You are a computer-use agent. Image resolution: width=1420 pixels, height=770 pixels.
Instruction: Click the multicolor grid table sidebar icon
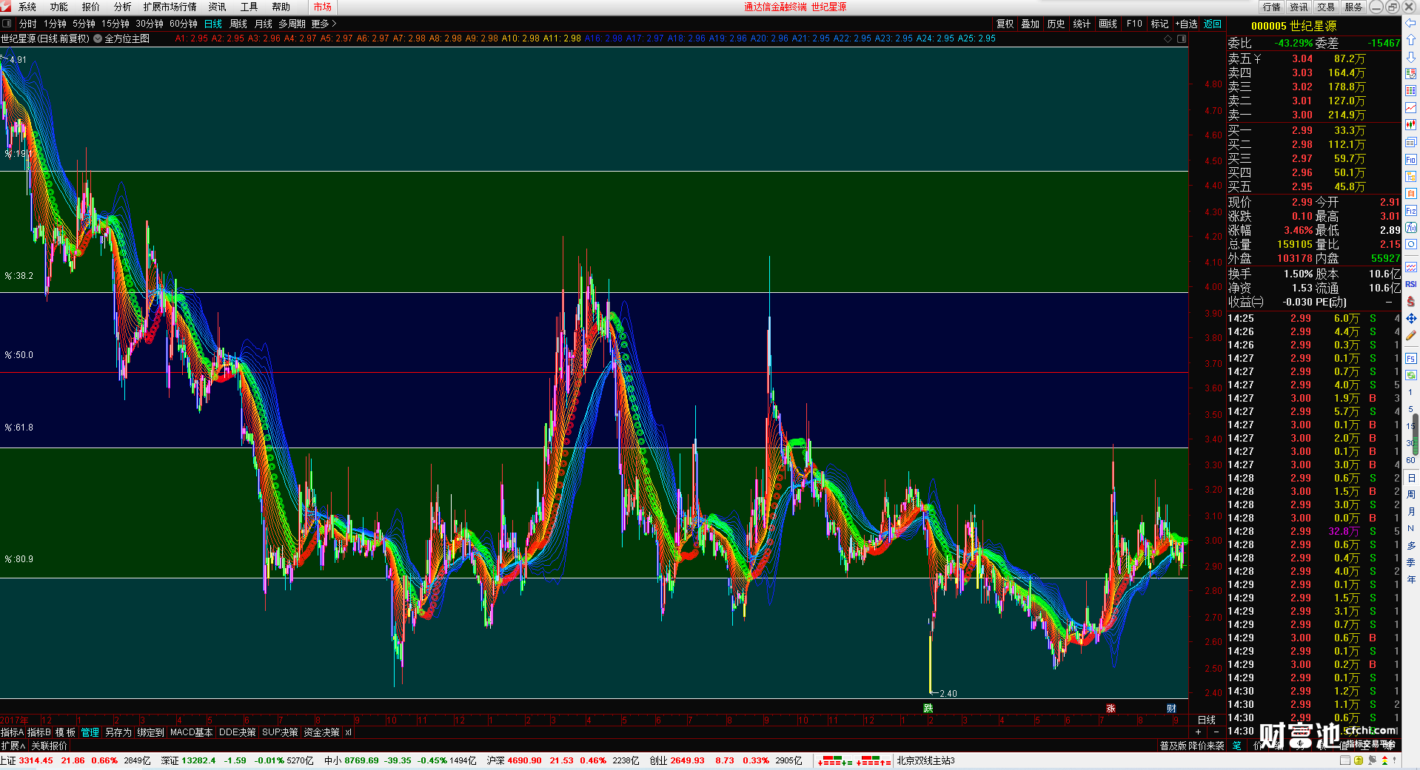click(1410, 91)
